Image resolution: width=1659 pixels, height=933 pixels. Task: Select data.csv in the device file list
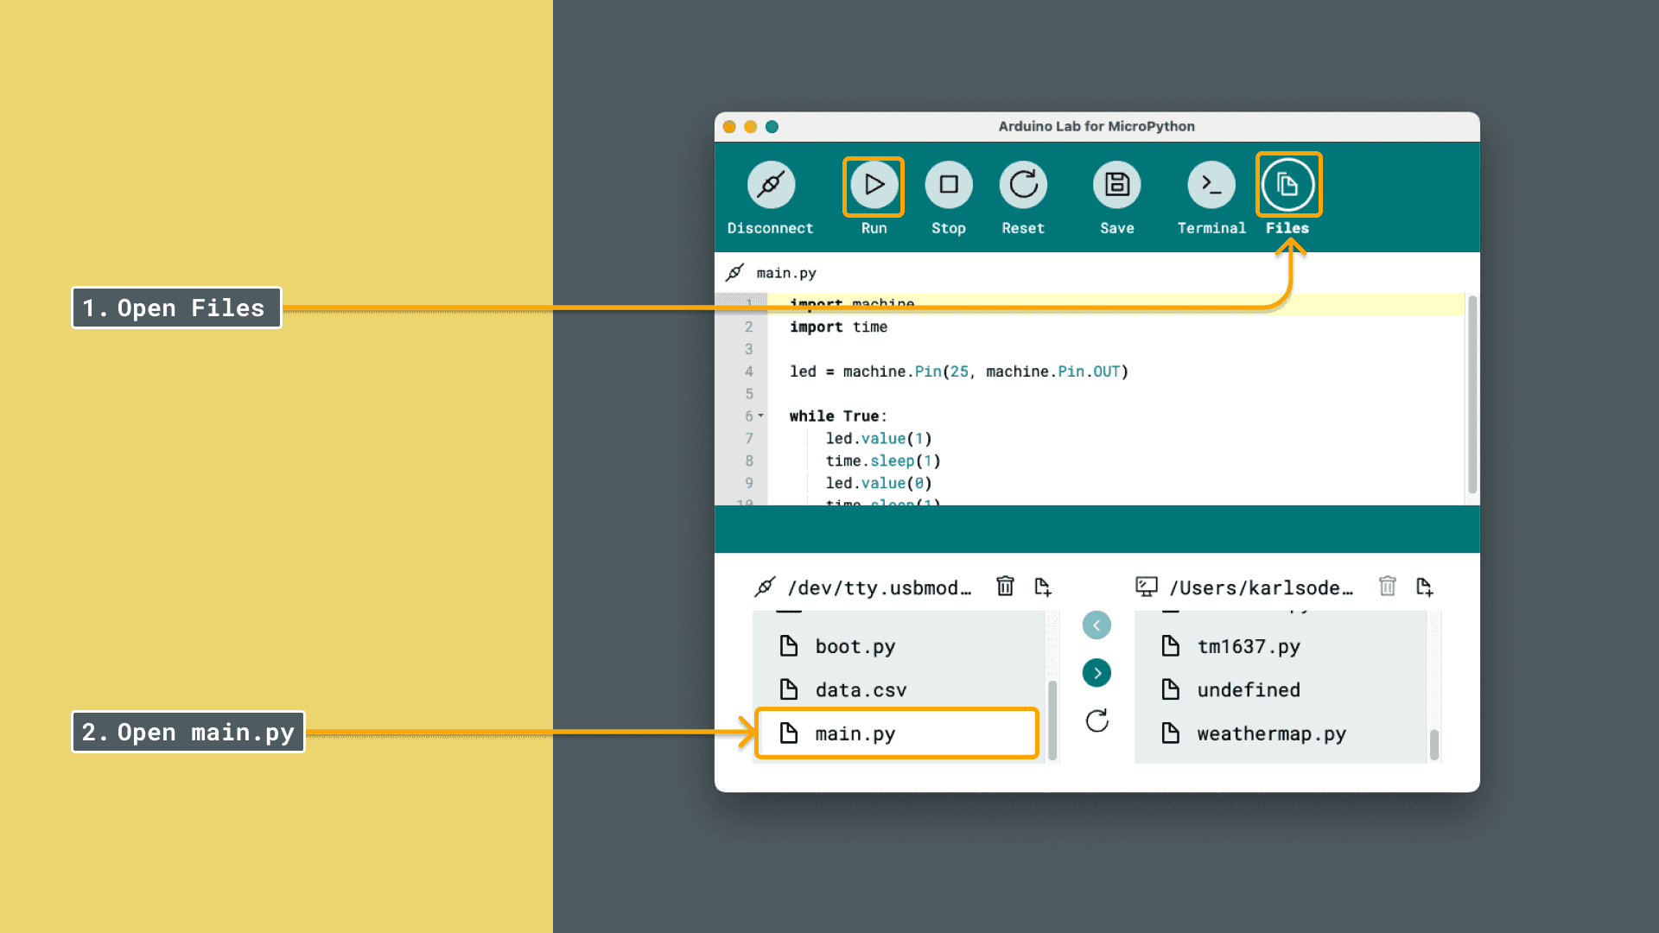pyautogui.click(x=861, y=689)
